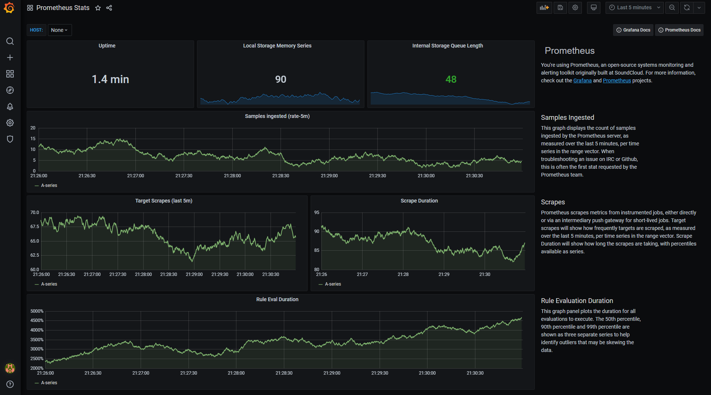Click the Scrapes heading in text panel

[x=553, y=202]
